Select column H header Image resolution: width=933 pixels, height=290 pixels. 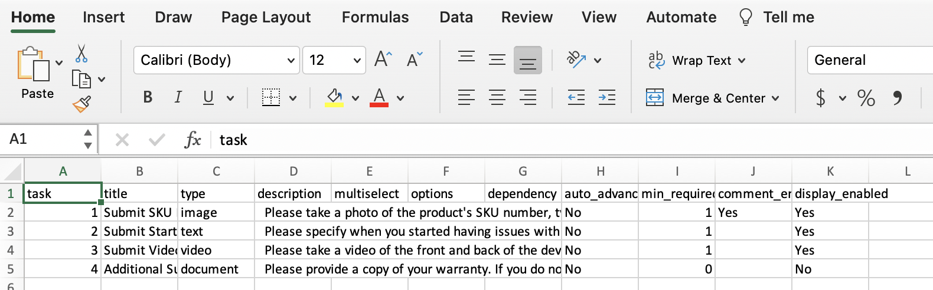(600, 172)
